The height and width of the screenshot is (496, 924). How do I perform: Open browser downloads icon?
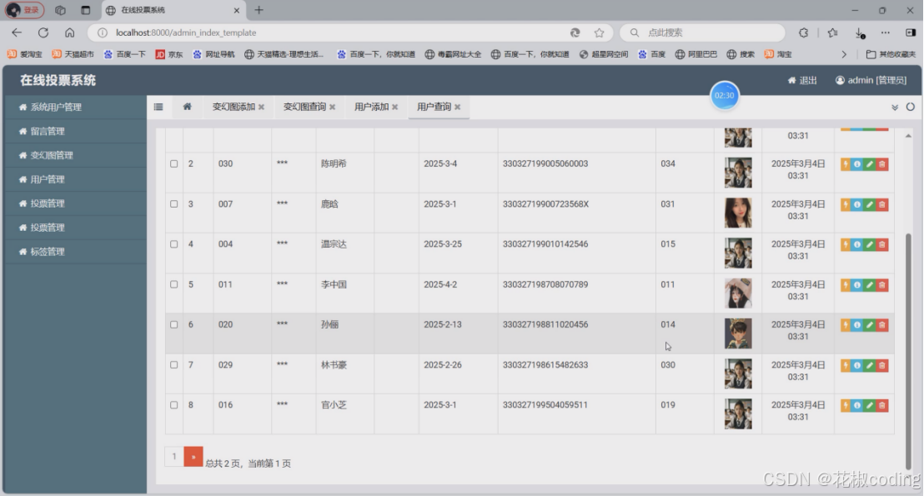click(x=860, y=33)
